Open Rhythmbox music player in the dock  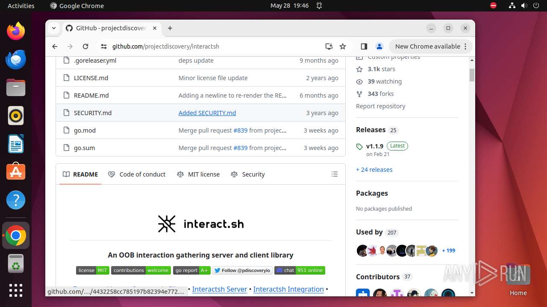click(16, 116)
